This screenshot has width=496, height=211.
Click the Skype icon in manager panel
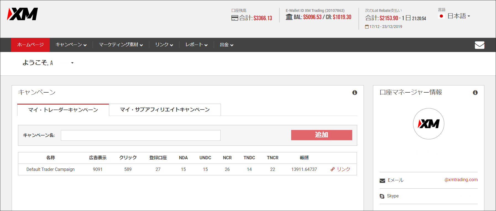382,196
